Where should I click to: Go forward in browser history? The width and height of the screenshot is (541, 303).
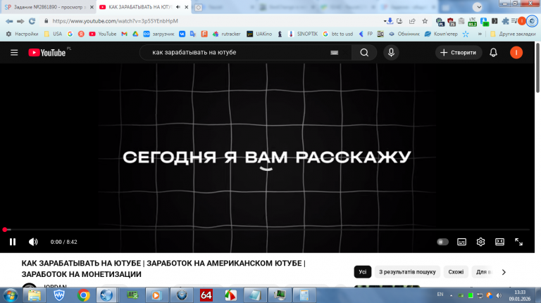[x=20, y=21]
